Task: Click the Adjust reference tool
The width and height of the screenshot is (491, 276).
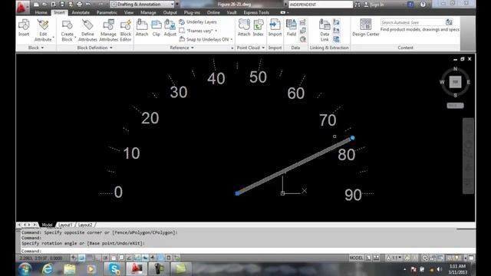Action: [170, 28]
